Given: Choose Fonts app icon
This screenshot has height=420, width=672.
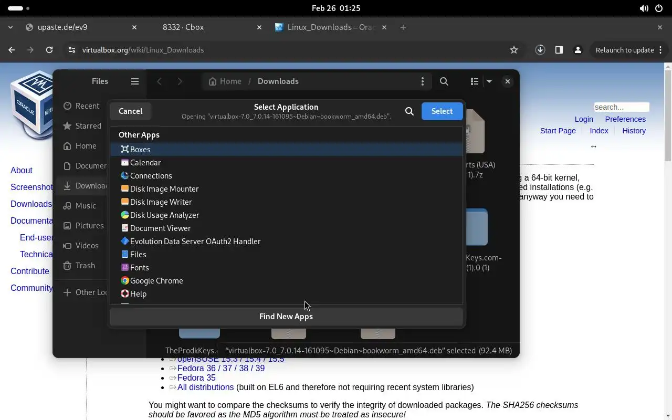Looking at the screenshot, I should tap(124, 268).
